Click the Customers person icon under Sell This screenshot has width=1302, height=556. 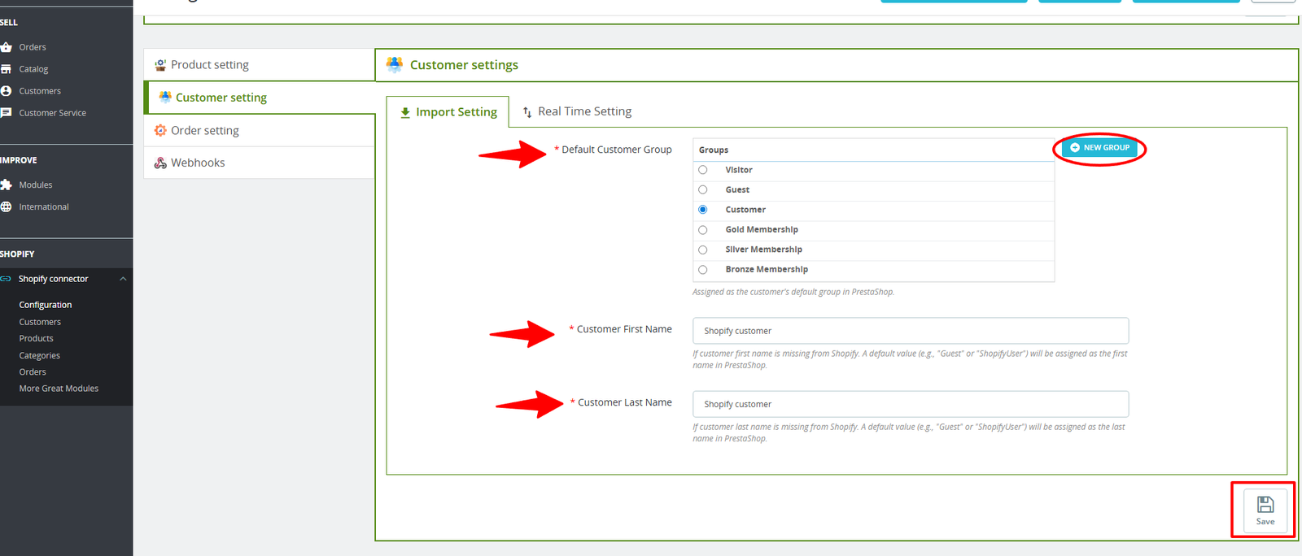coord(6,91)
